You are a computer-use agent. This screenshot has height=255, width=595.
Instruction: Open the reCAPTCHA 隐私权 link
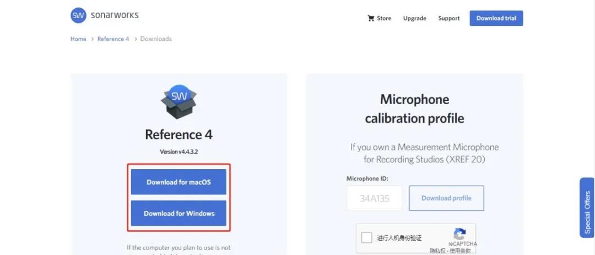tap(437, 251)
